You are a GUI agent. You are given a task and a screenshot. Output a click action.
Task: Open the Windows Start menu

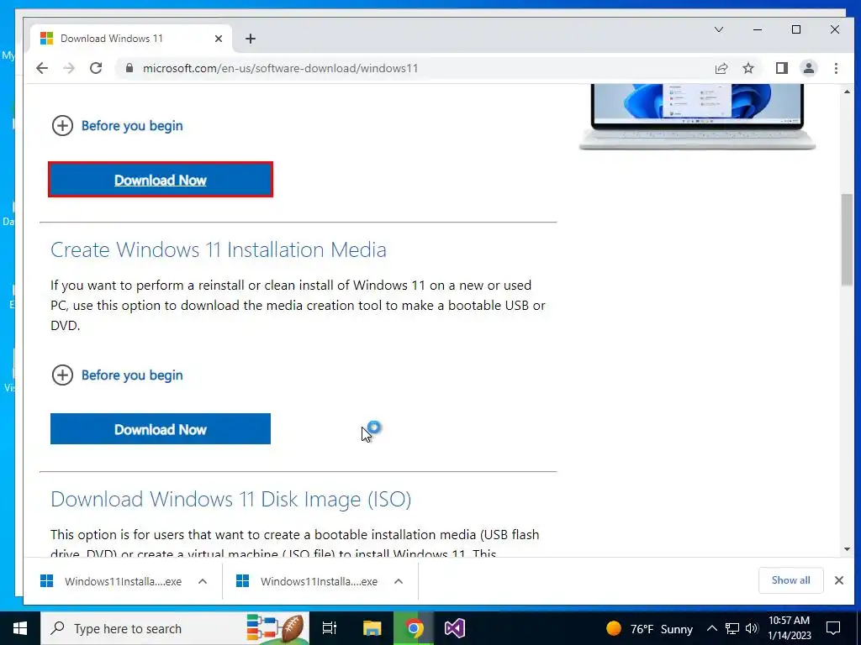click(20, 628)
